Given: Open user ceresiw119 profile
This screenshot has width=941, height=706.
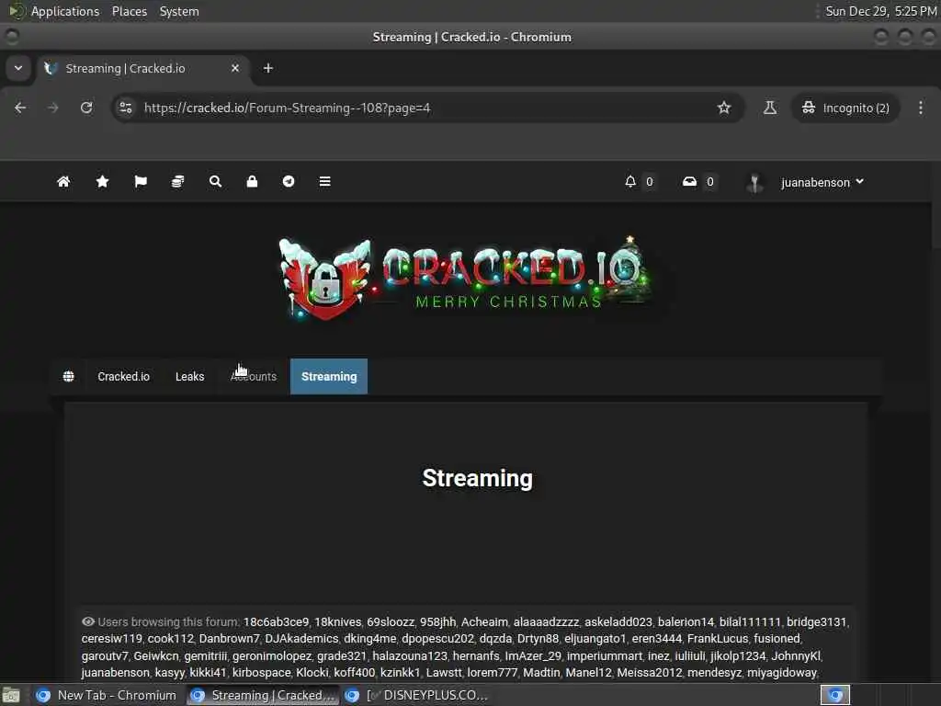Looking at the screenshot, I should [x=111, y=638].
